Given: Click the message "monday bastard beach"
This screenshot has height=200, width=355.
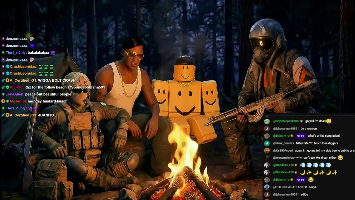Looking at the screenshot, I should point(47,101).
